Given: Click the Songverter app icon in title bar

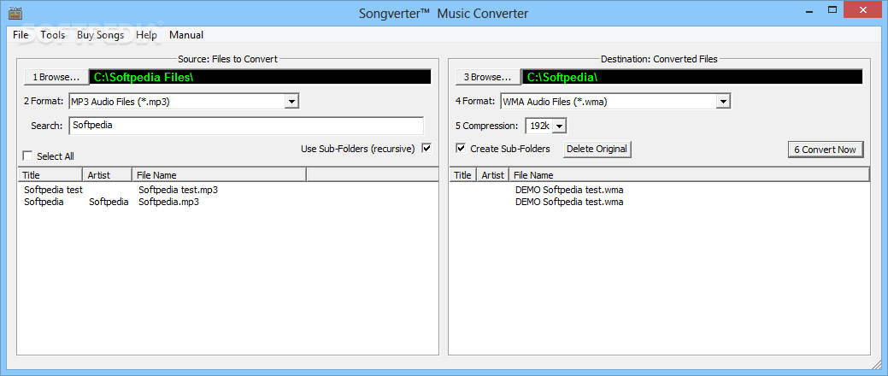Looking at the screenshot, I should coord(16,13).
